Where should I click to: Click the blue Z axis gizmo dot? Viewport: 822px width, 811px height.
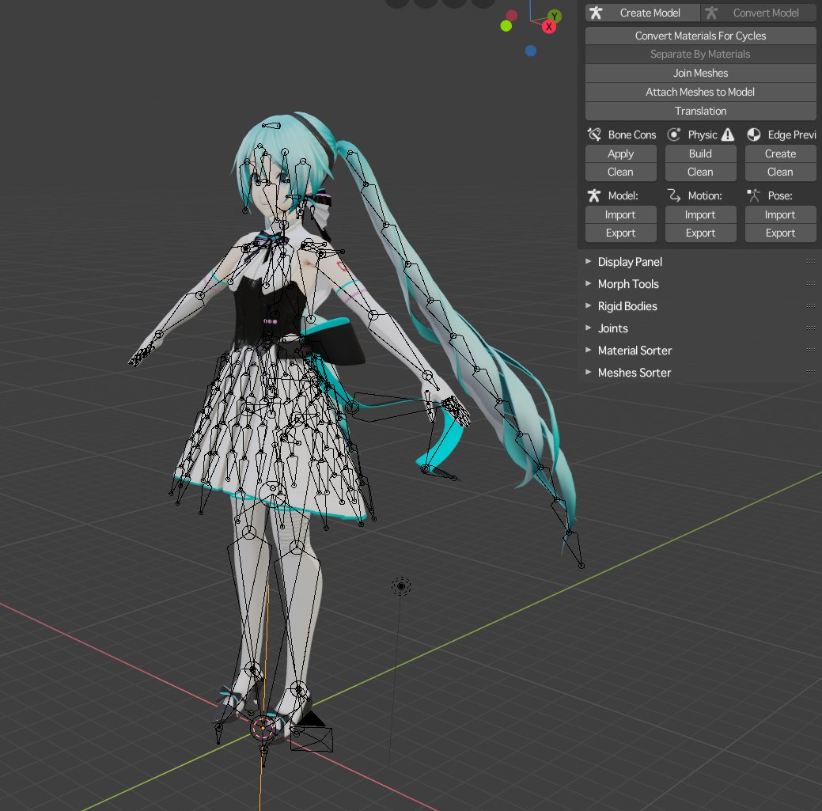[531, 51]
